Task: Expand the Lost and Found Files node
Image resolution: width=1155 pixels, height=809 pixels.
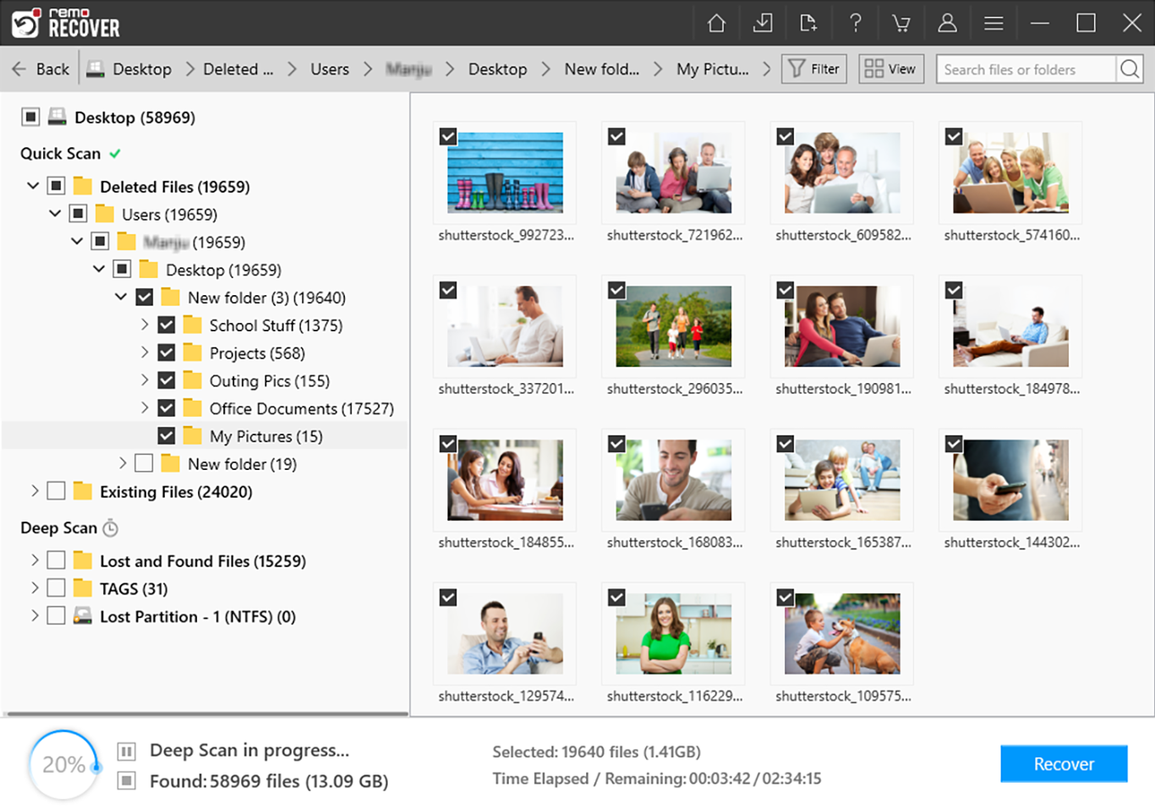Action: tap(35, 561)
